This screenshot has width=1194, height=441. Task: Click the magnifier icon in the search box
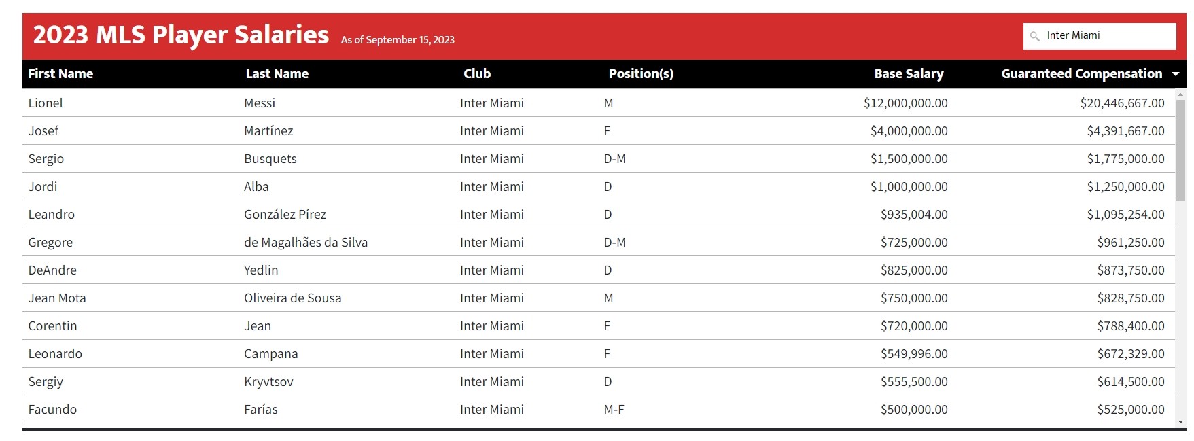tap(1034, 36)
